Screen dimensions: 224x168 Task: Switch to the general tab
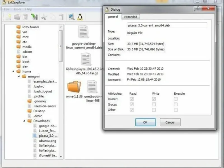click(x=113, y=17)
